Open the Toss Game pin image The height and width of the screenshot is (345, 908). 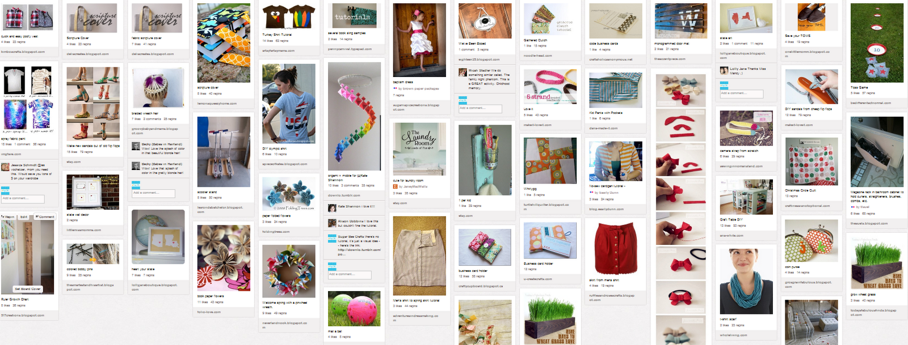click(877, 42)
